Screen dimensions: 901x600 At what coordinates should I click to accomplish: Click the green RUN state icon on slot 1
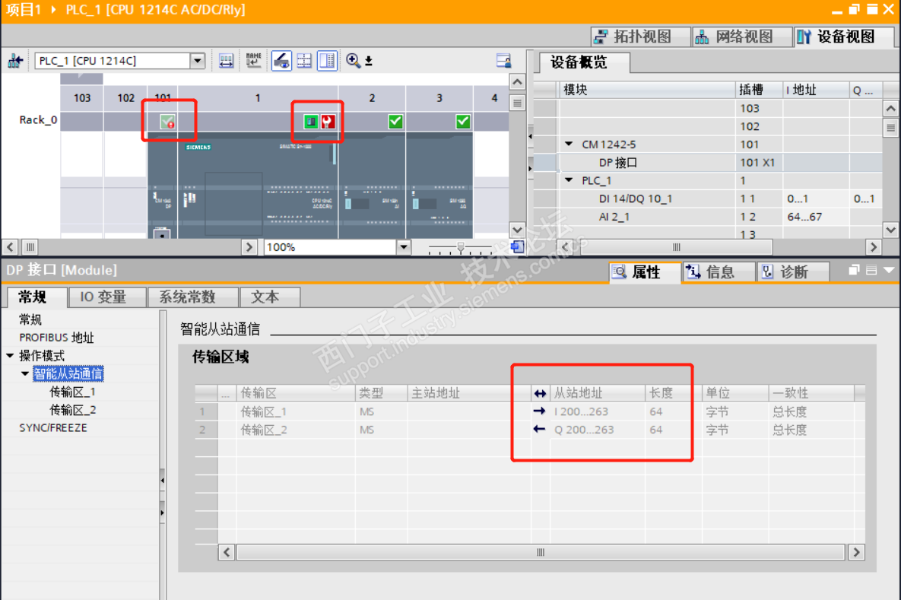click(311, 121)
